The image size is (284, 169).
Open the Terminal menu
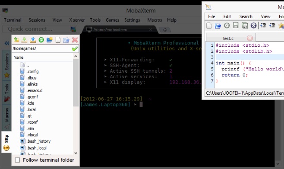click(x=13, y=20)
